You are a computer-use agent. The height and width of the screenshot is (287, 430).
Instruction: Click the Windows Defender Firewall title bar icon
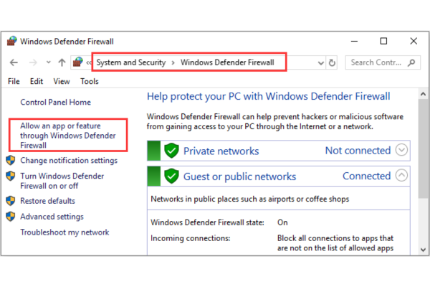[x=11, y=42]
